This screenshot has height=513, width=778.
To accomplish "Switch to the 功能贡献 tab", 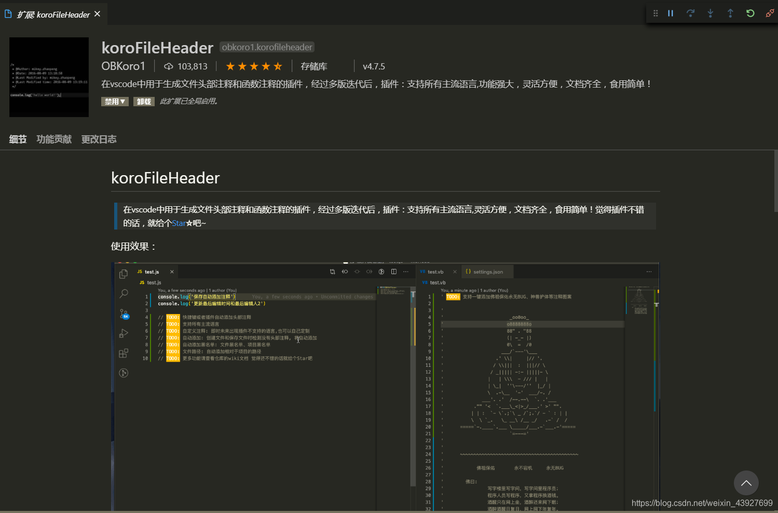I will tap(54, 139).
